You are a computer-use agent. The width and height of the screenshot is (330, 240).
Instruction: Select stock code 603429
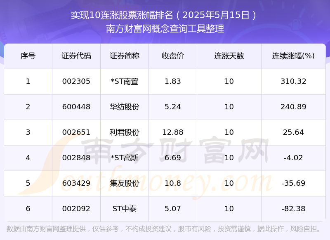[x=76, y=183]
